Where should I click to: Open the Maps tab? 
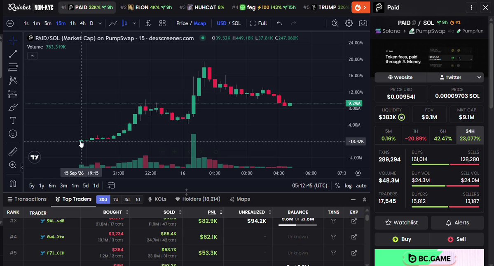240,199
